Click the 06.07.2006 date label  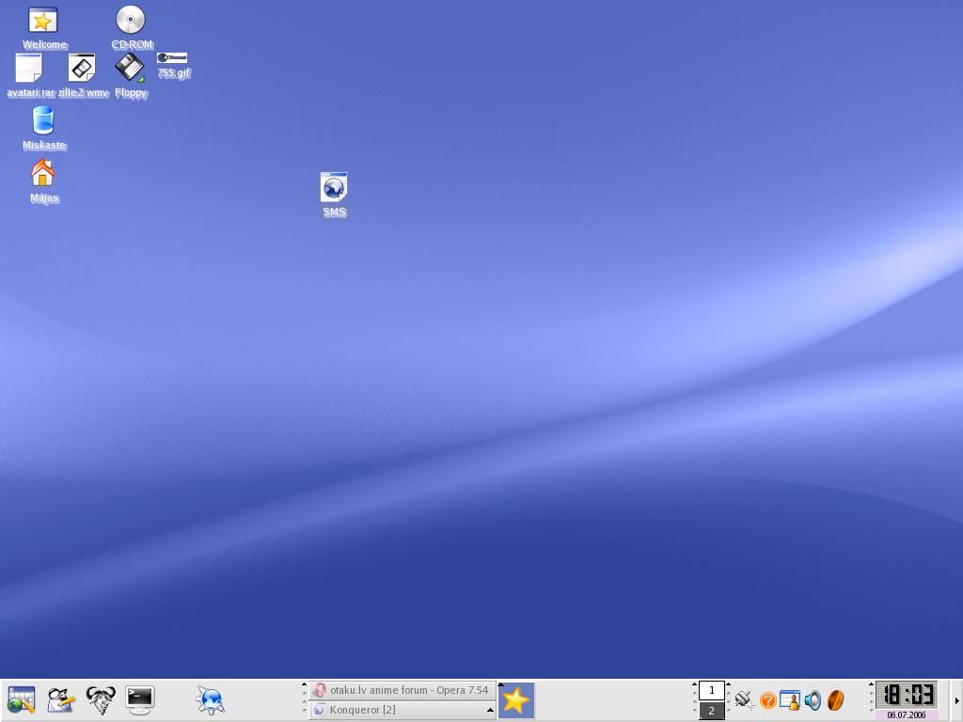click(907, 715)
